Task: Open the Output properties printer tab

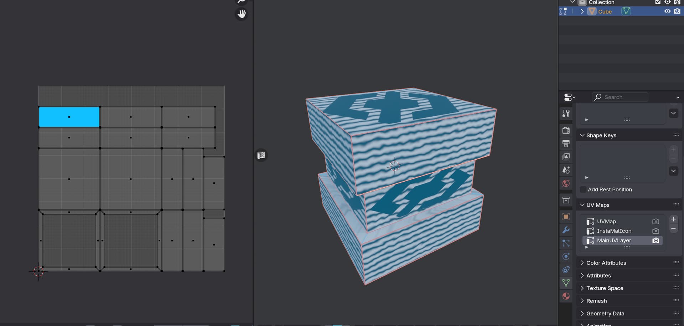Action: tap(566, 143)
